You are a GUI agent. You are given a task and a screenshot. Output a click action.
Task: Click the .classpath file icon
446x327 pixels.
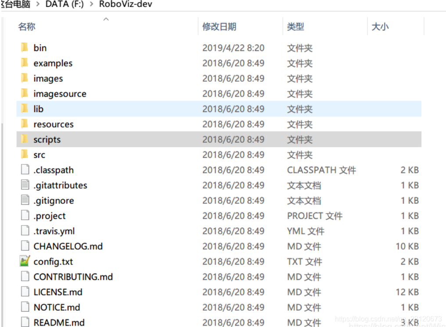click(25, 170)
